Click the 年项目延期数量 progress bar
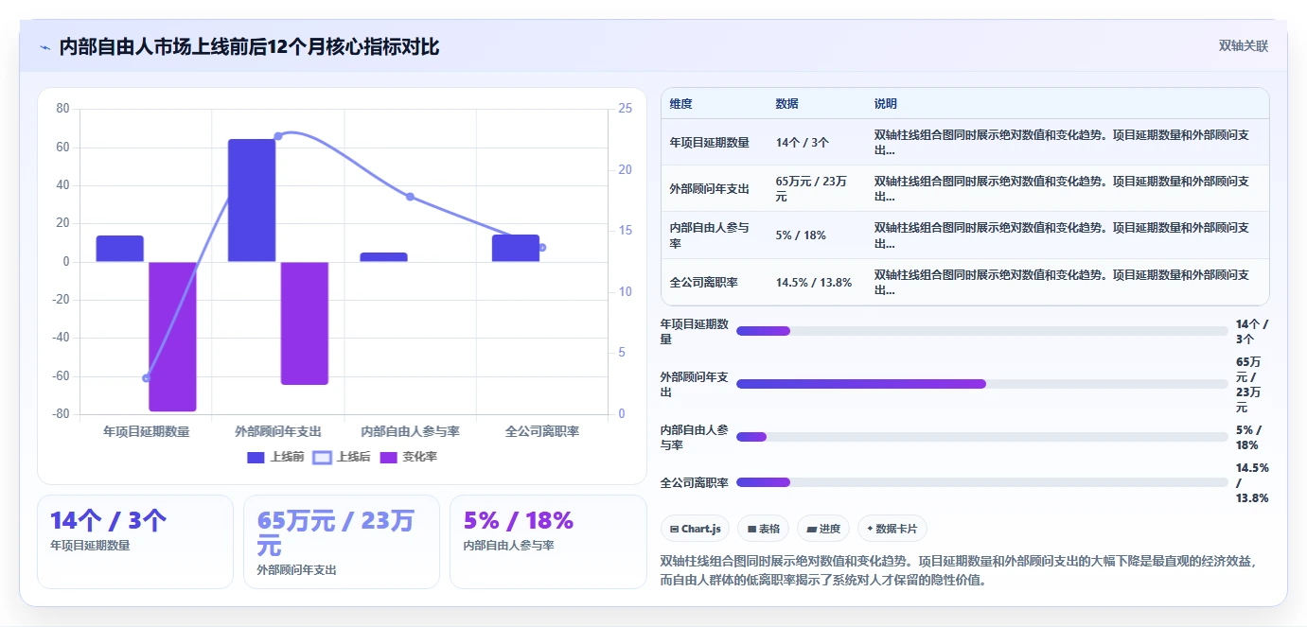Screen dimensions: 1307x627 point(981,331)
